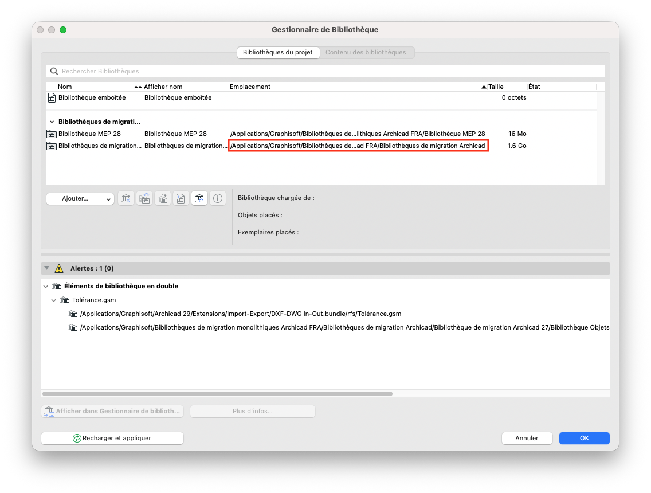Click the remove library icon with X

[x=126, y=198]
